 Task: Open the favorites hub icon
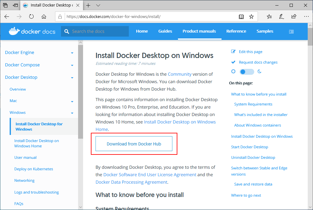[x=269, y=16]
